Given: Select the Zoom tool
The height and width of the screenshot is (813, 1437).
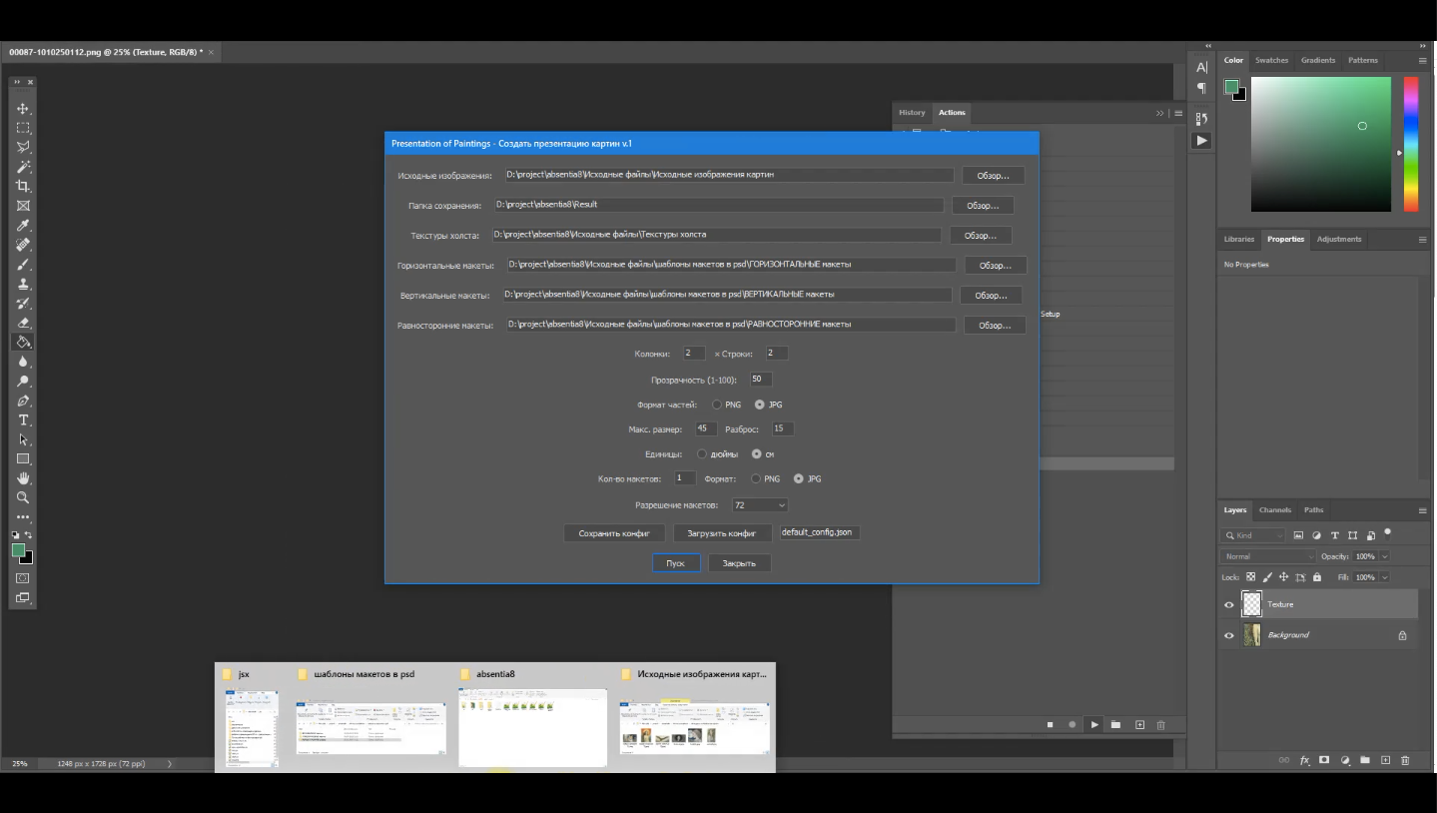Looking at the screenshot, I should [23, 497].
